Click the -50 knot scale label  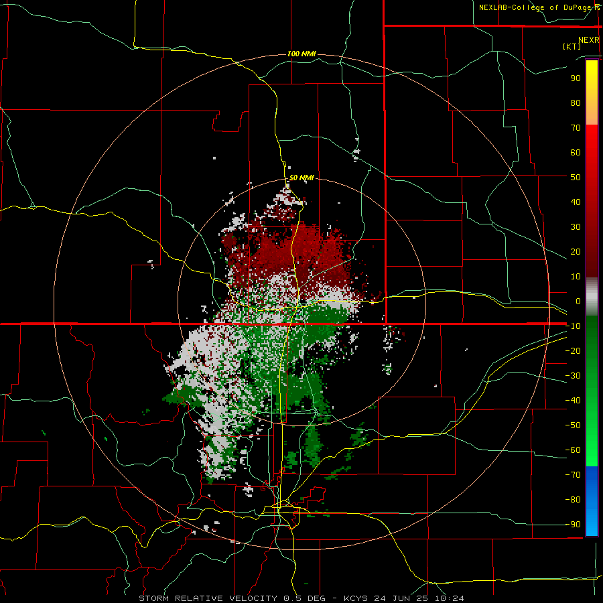[x=573, y=425]
